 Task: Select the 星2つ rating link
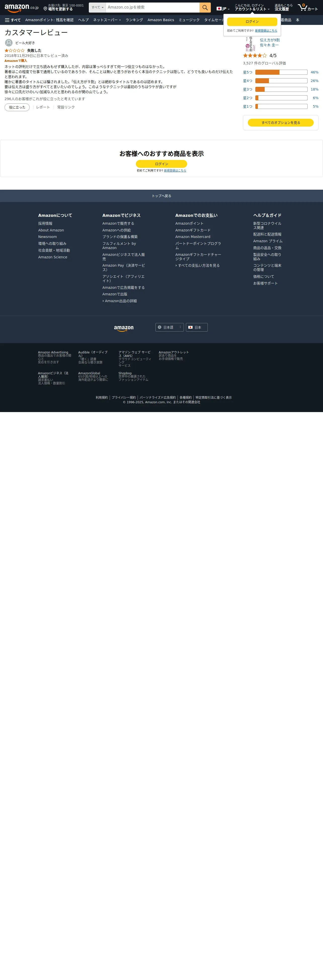[248, 98]
